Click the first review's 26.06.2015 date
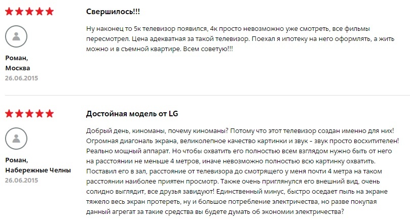This screenshot has width=410, height=223. [21, 78]
